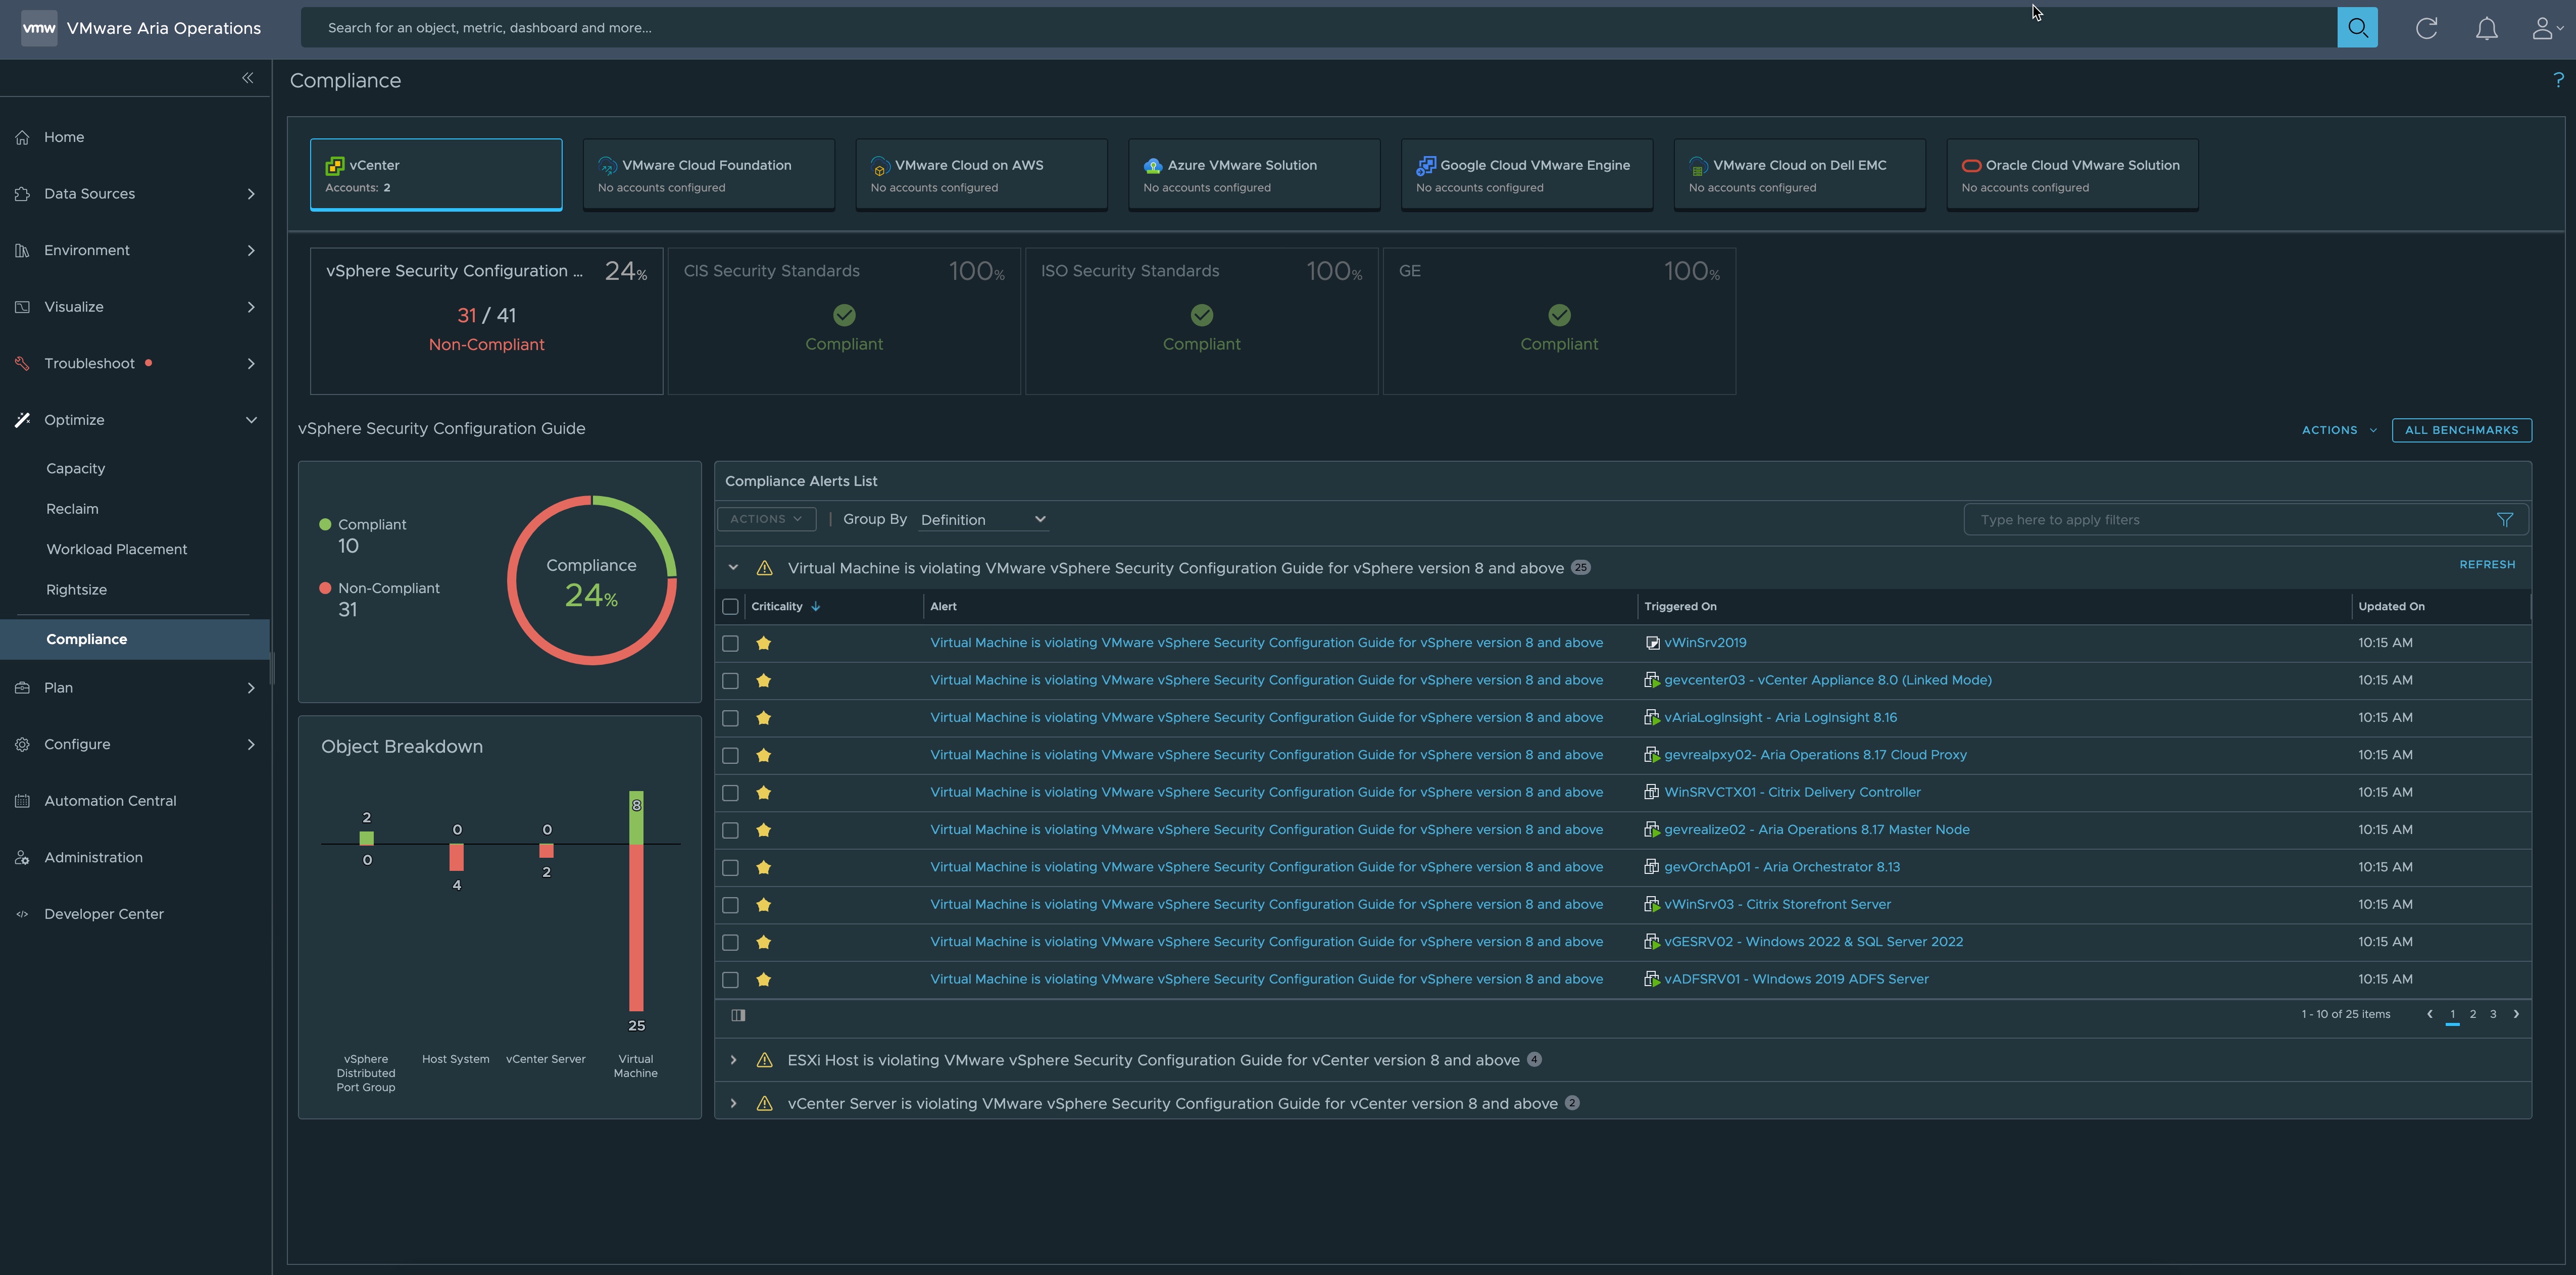The image size is (2576, 1275).
Task: Go to the next page arrow in pagination
Action: click(2516, 1014)
